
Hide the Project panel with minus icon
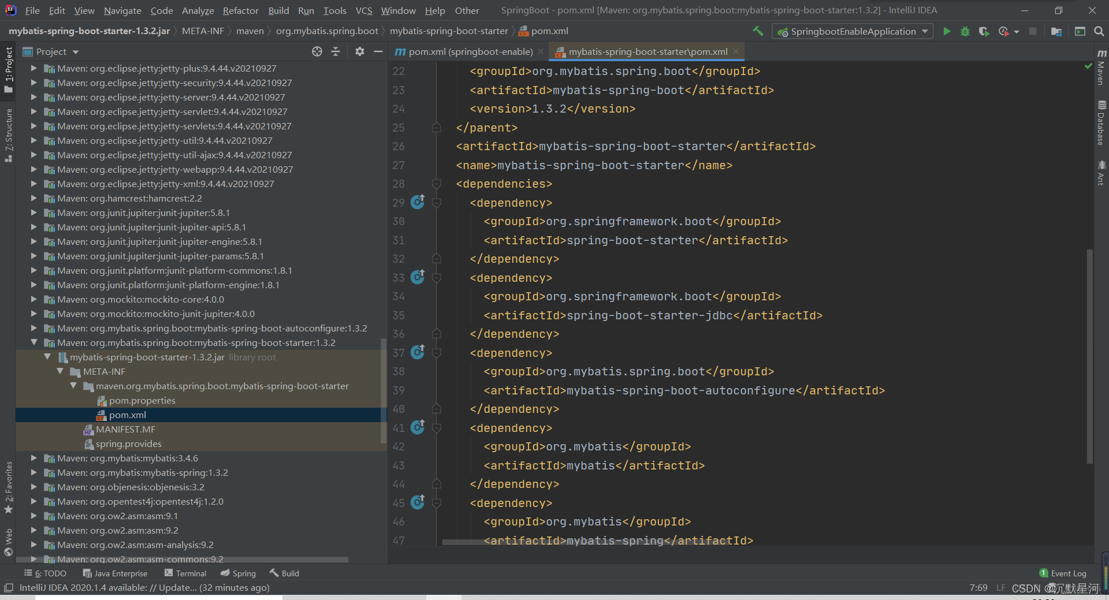coord(378,51)
